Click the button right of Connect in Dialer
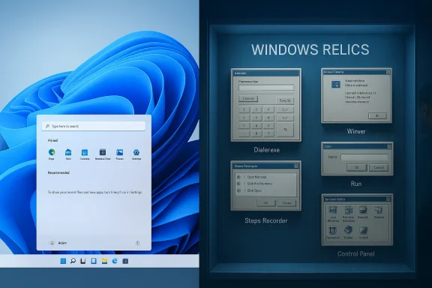This screenshot has height=288, width=432. click(285, 100)
